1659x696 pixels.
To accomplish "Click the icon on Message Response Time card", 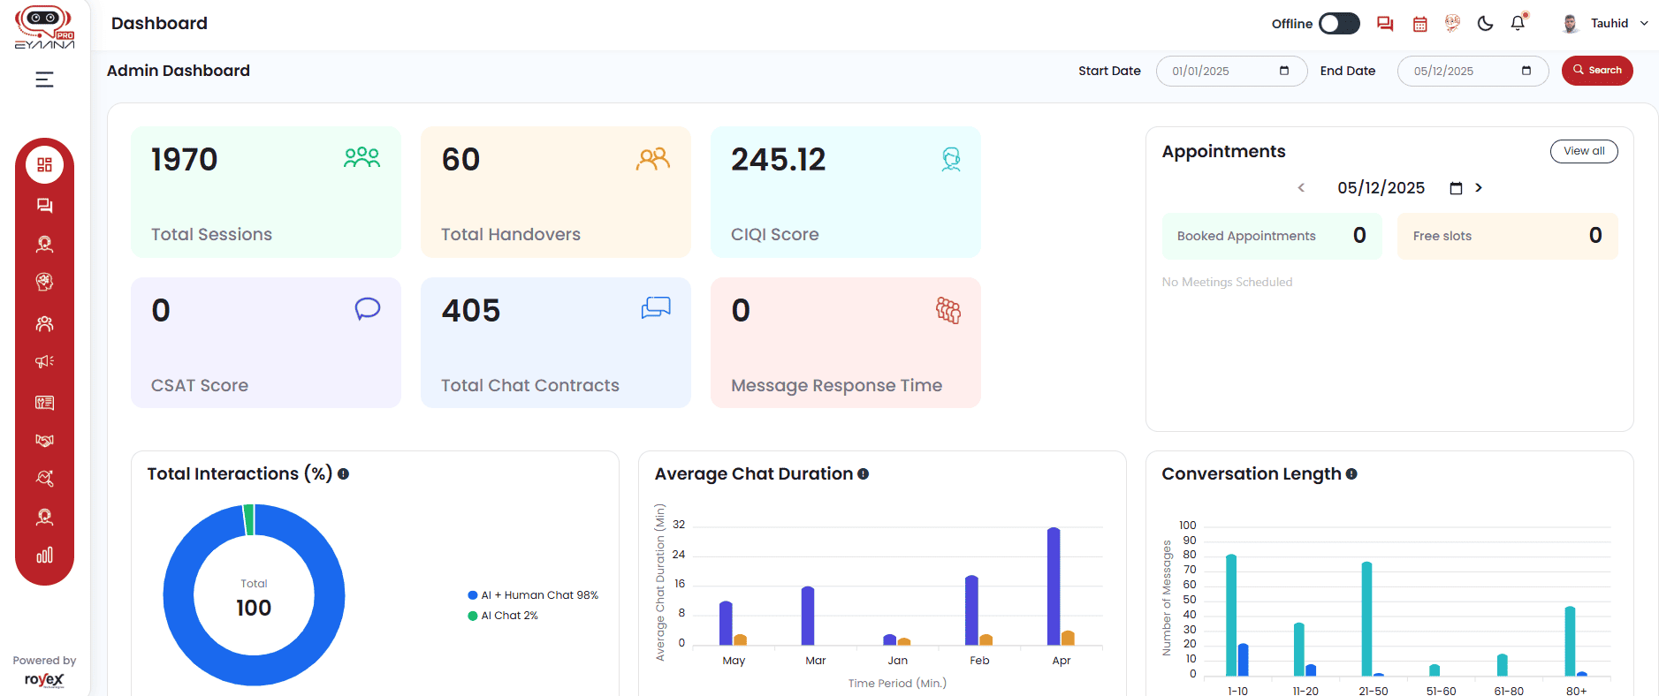I will coord(948,310).
